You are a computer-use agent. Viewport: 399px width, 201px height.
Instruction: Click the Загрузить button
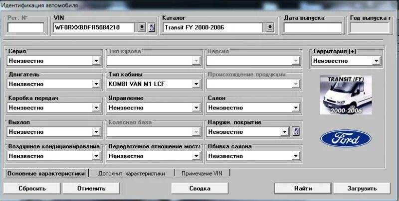click(362, 189)
